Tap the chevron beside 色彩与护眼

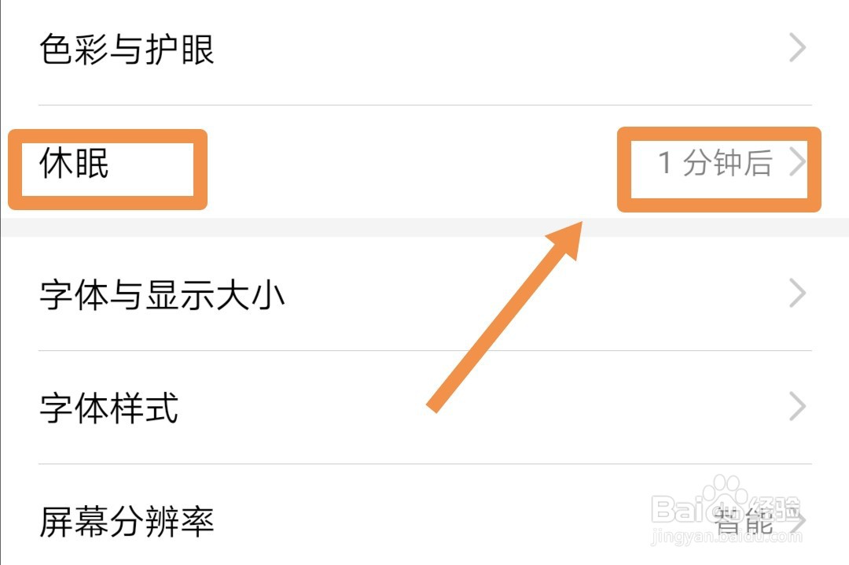point(798,49)
